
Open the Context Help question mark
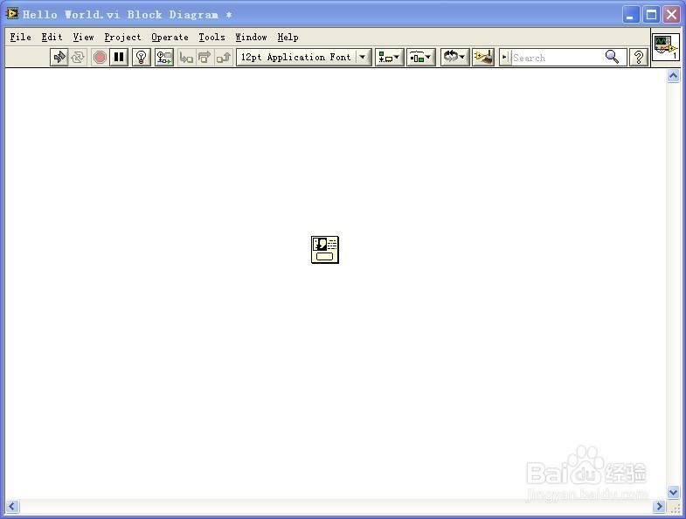pyautogui.click(x=639, y=58)
